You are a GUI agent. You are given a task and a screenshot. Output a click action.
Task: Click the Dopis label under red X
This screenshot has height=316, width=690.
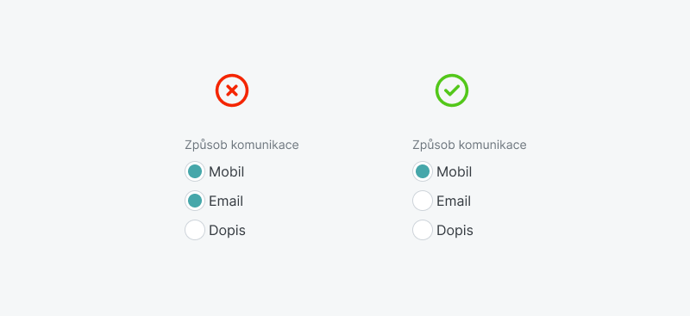coord(227,230)
